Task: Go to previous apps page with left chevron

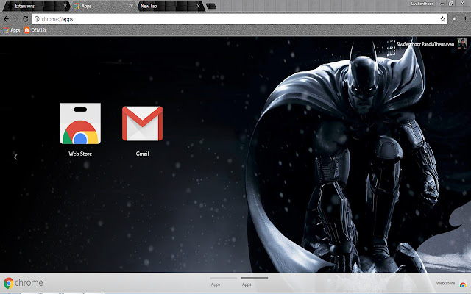Action: pos(15,157)
